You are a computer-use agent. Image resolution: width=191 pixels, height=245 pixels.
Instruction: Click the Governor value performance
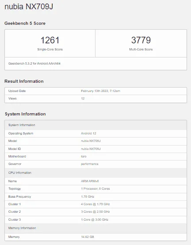[90, 164]
